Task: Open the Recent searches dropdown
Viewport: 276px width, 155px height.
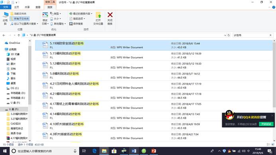Action: (x=81, y=14)
